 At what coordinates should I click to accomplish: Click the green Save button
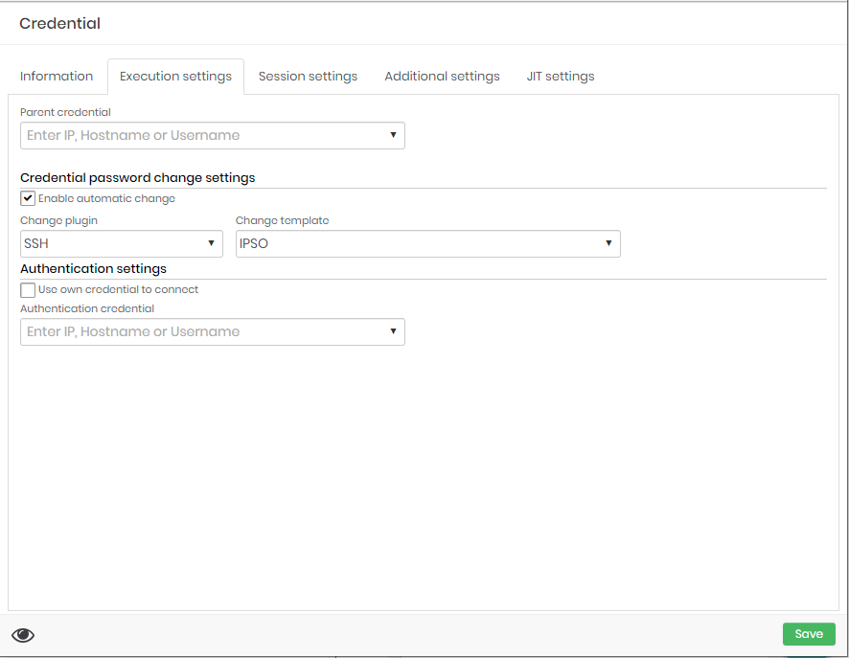click(809, 634)
